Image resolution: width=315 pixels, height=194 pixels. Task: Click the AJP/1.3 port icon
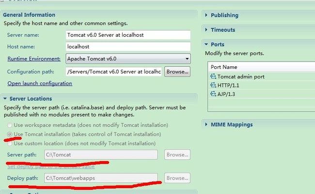point(213,94)
